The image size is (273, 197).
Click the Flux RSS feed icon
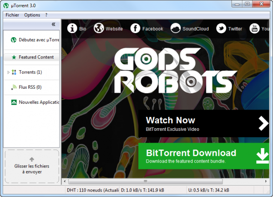tap(14, 87)
